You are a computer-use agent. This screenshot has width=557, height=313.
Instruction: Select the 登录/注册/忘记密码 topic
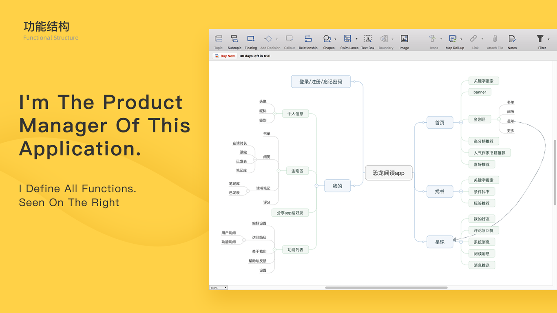[321, 82]
